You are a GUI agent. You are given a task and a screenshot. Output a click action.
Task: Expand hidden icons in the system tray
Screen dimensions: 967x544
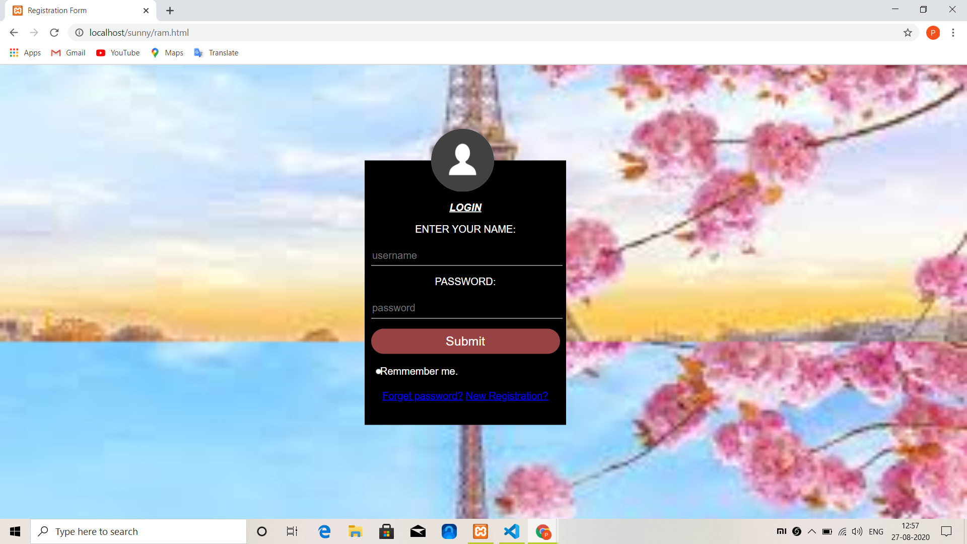click(811, 531)
